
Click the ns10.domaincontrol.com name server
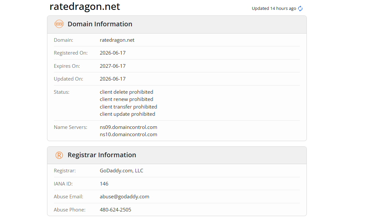[129, 135]
